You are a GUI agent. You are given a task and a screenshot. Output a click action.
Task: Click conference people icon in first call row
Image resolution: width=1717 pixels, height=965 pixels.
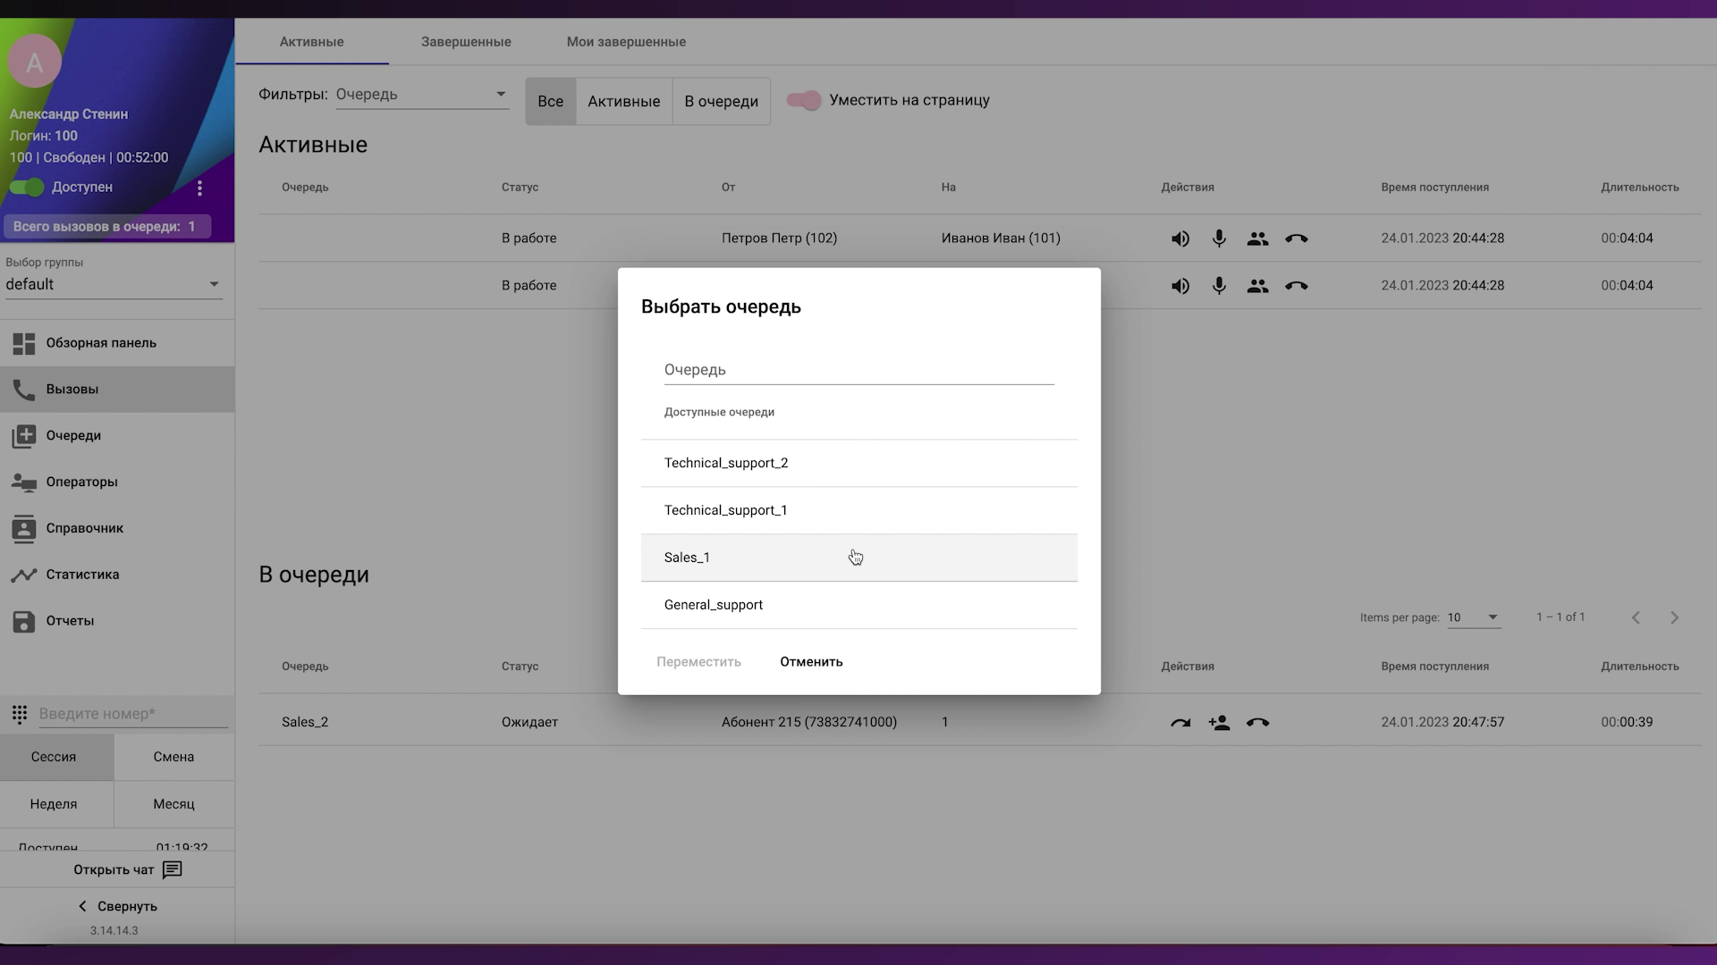(x=1257, y=239)
